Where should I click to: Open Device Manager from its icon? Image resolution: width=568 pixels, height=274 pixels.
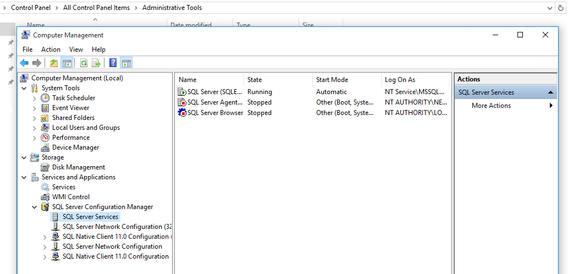(x=45, y=147)
